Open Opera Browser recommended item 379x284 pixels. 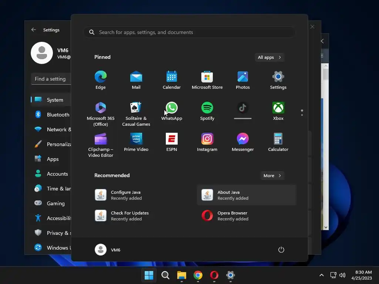[x=246, y=216]
